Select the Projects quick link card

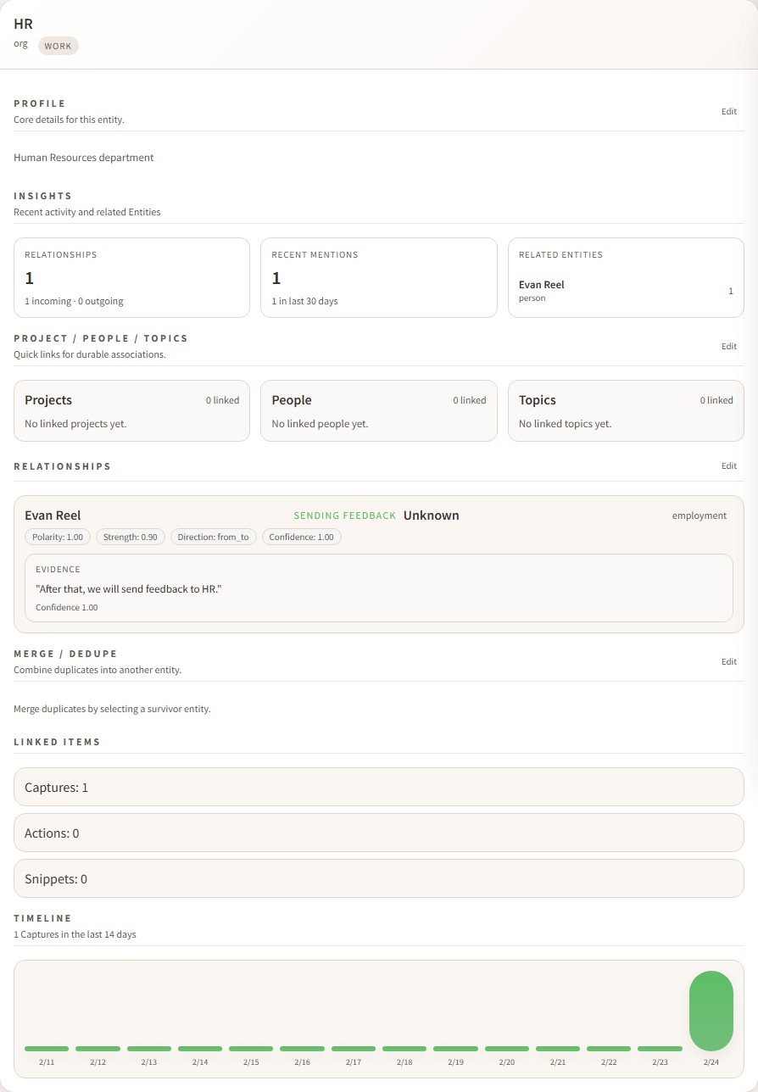(131, 410)
